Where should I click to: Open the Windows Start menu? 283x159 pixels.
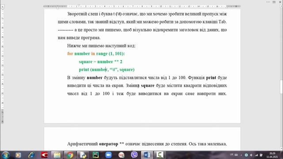5,155
